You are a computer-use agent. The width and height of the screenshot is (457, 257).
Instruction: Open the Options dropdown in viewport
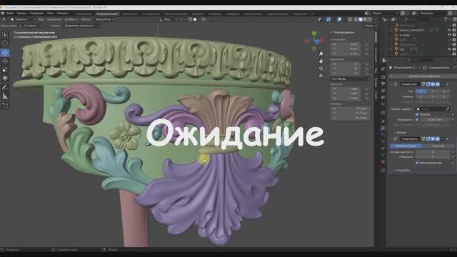point(370,26)
